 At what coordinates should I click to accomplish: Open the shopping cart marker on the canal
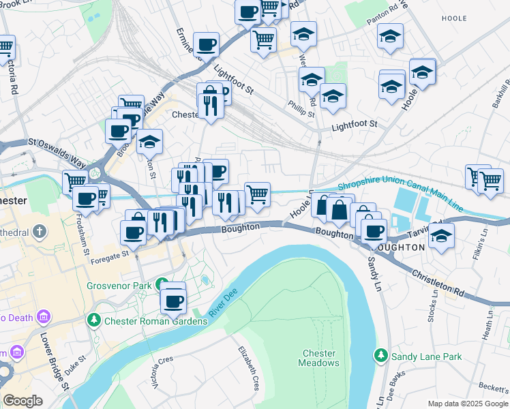pos(257,196)
